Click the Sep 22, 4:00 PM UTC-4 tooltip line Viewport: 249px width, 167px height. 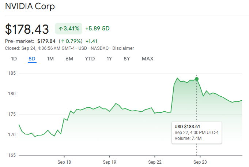pyautogui.click(x=197, y=133)
